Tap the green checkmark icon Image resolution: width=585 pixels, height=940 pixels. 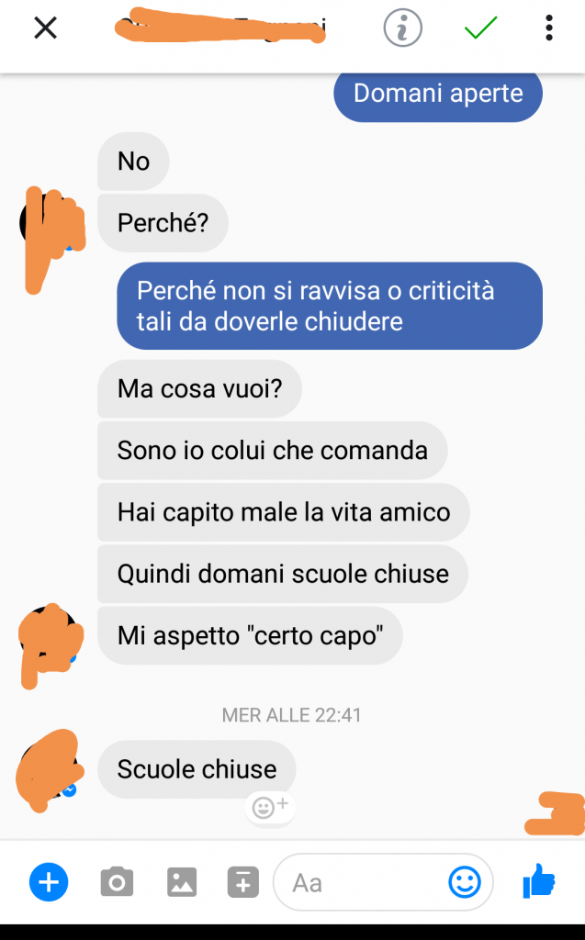tap(480, 28)
